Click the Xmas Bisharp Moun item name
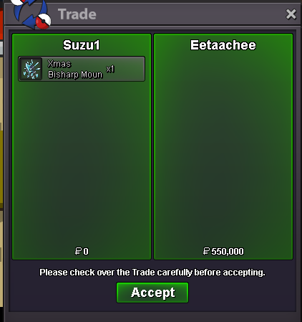The width and height of the screenshot is (302, 322). click(75, 69)
